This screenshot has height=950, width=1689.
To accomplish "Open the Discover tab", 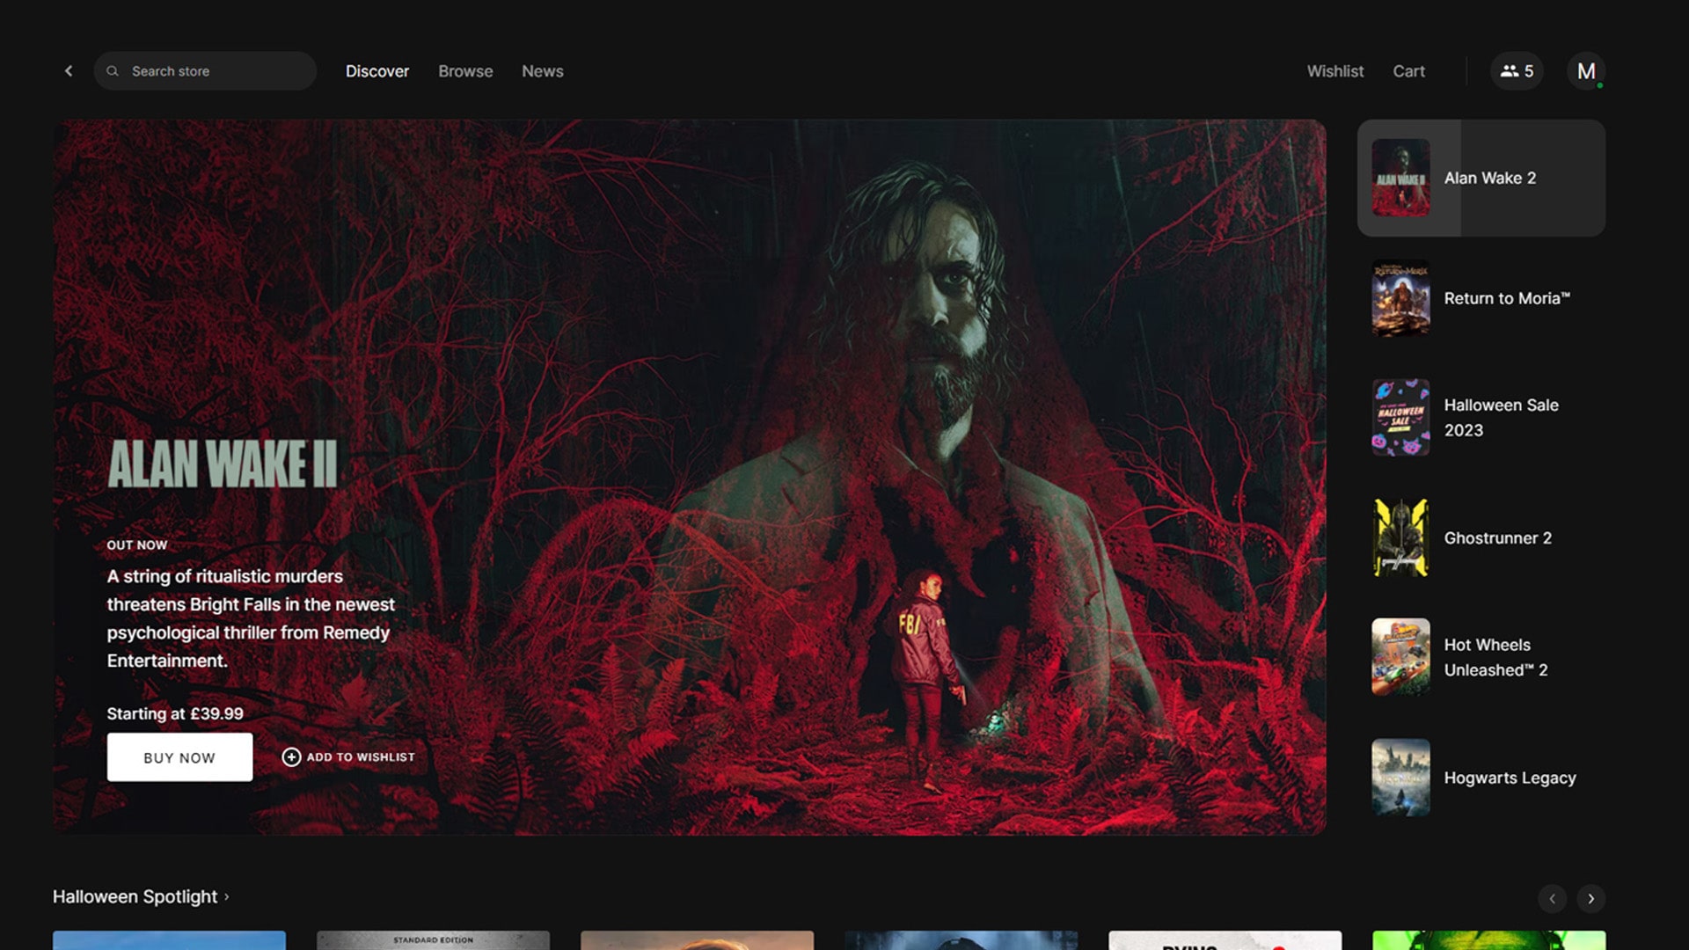I will (377, 71).
